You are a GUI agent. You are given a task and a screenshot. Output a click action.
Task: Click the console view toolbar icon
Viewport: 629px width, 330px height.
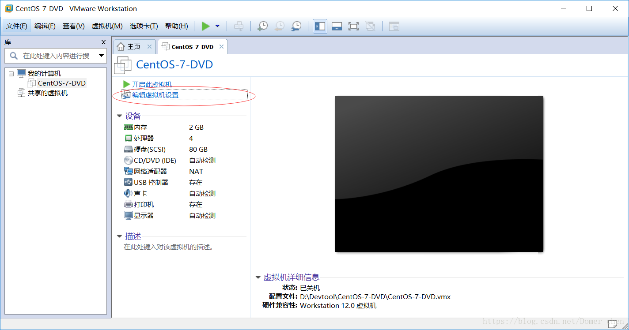click(x=394, y=26)
